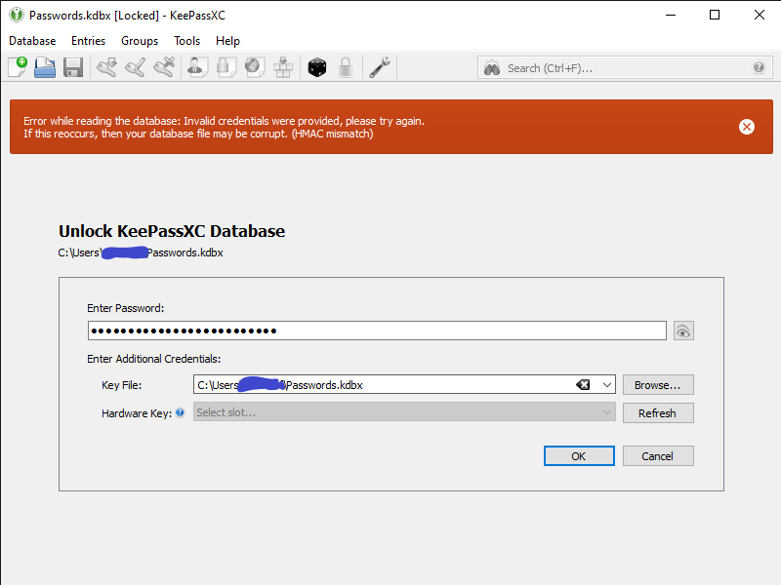Lock the database with the padlock icon
Image resolution: width=781 pixels, height=585 pixels.
tap(344, 66)
